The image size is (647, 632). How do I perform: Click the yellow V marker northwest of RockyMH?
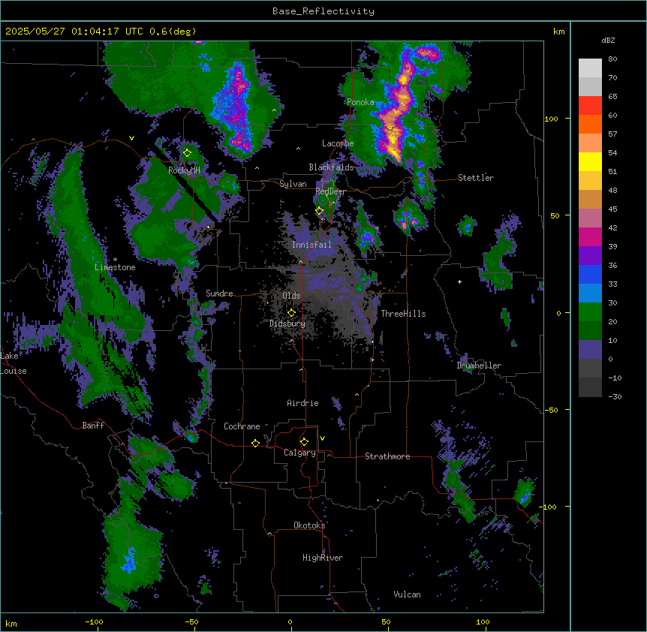point(131,138)
